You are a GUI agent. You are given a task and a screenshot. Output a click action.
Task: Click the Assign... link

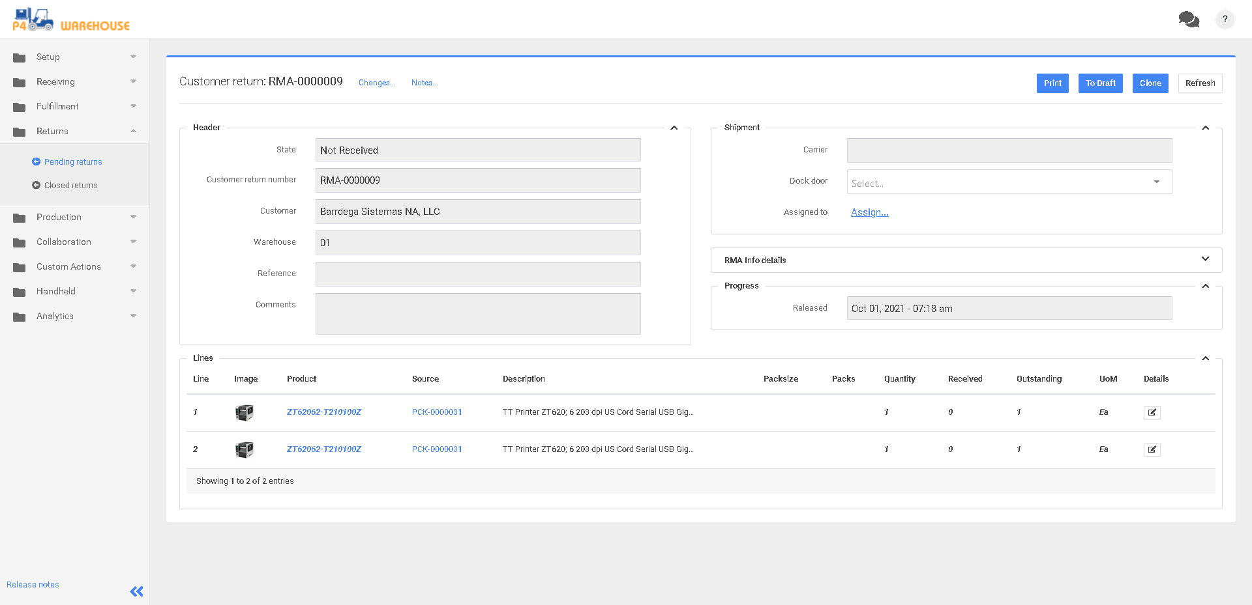click(869, 212)
